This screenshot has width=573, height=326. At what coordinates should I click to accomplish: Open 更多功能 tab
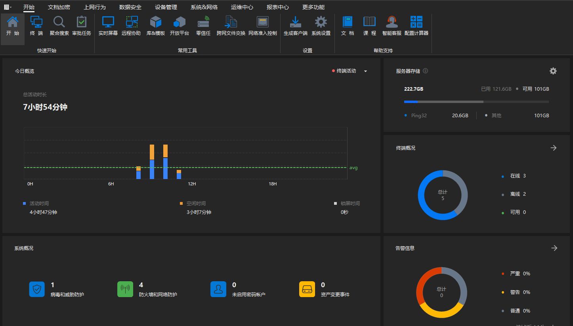click(313, 7)
